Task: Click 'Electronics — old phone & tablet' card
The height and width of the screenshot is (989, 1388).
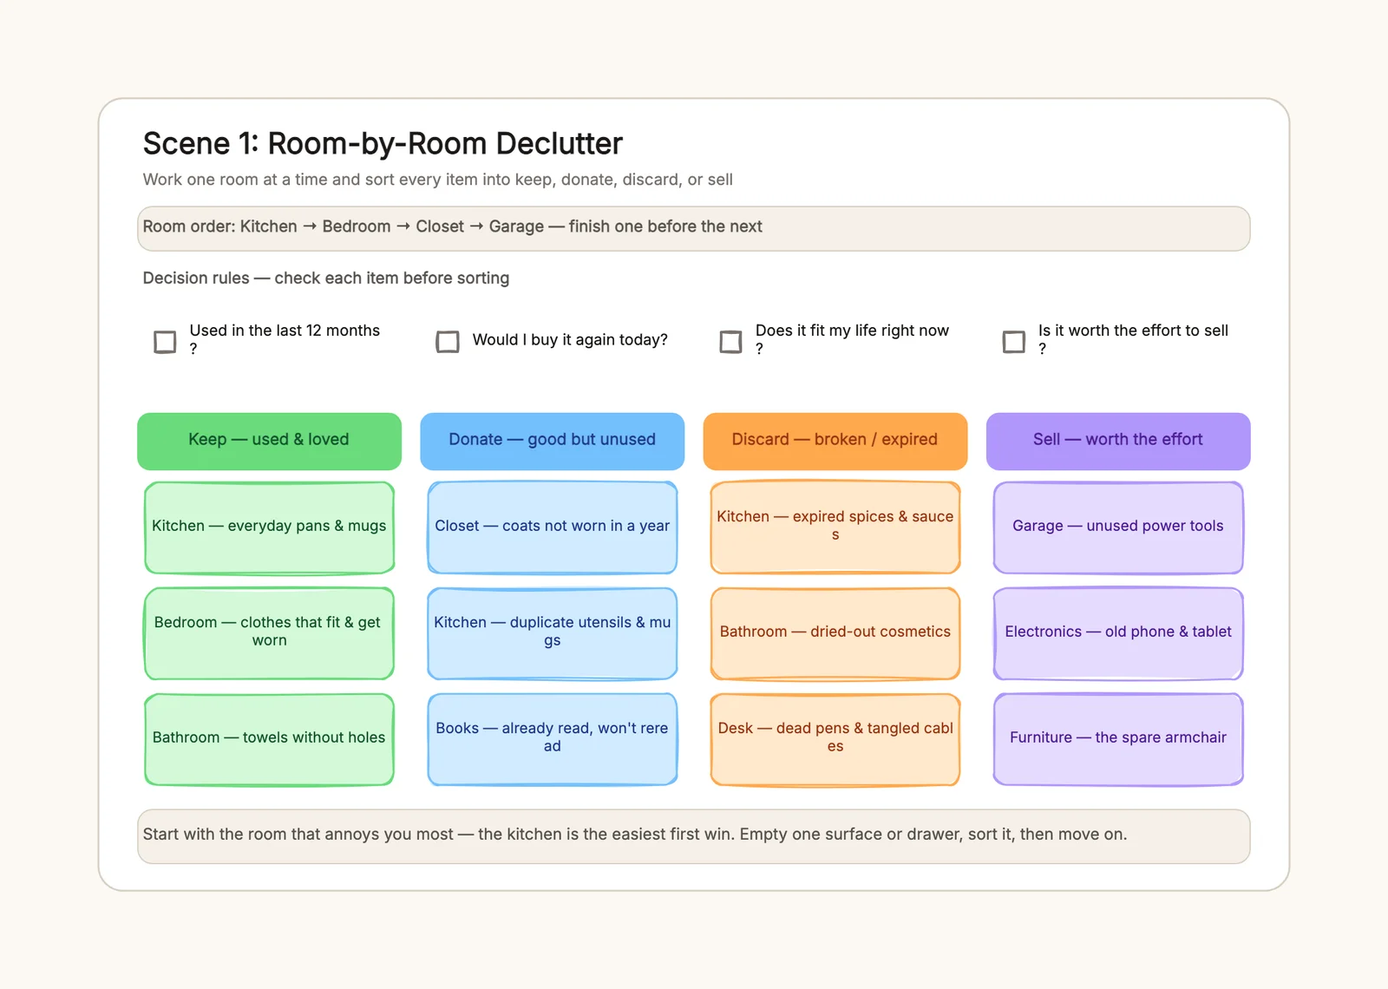Action: pos(1118,633)
